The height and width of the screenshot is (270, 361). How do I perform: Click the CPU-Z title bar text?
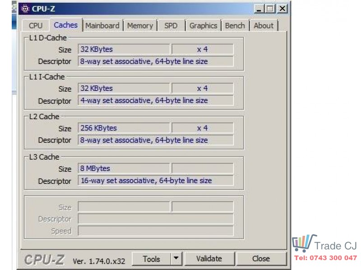tap(43, 9)
